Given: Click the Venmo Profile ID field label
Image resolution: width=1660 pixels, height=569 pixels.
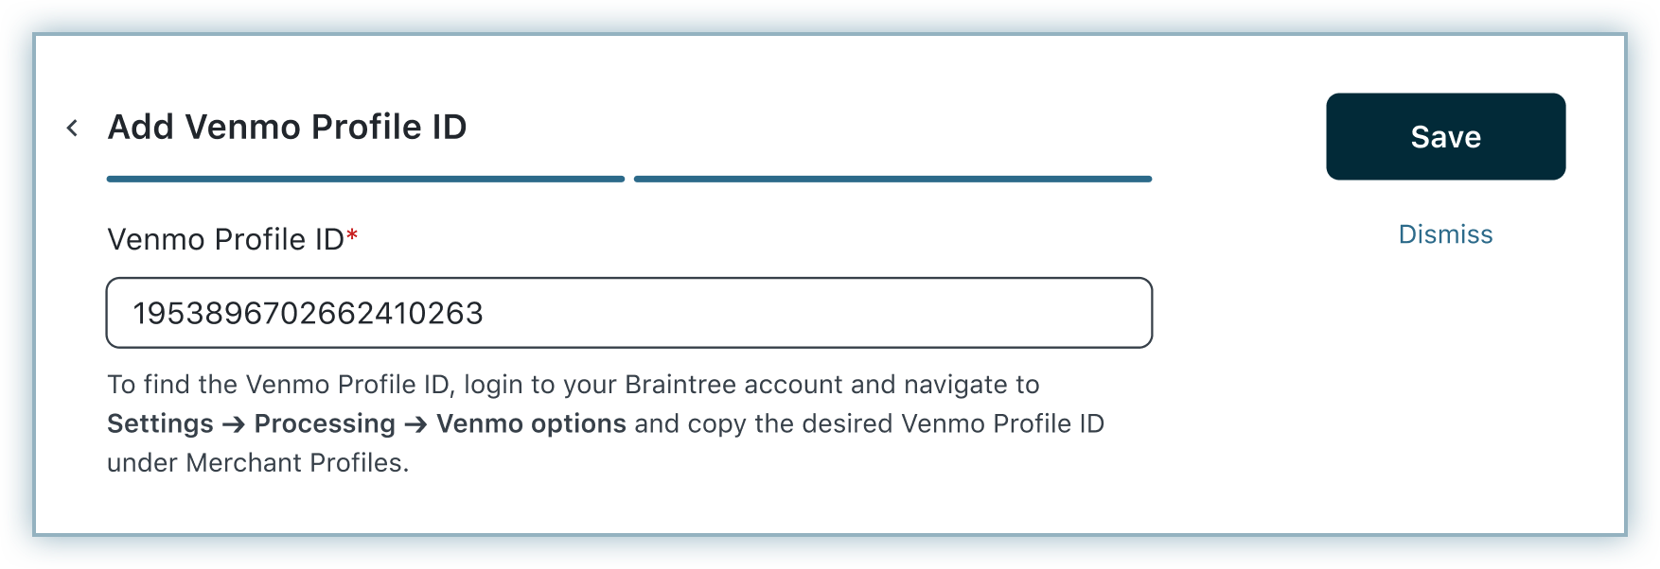Looking at the screenshot, I should (x=225, y=240).
